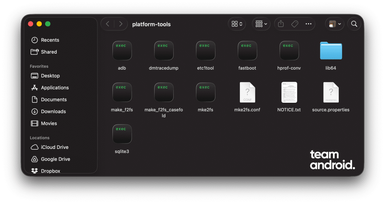Click the mke2fs.conf file name label
Screen dimensions: 385x204
click(x=247, y=110)
